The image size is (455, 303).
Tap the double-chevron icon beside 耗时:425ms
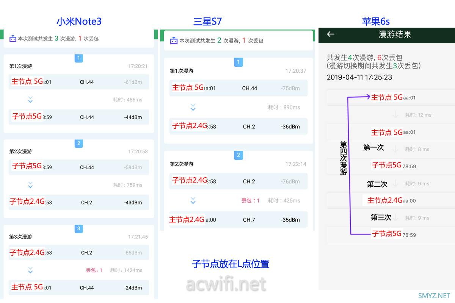193,200
